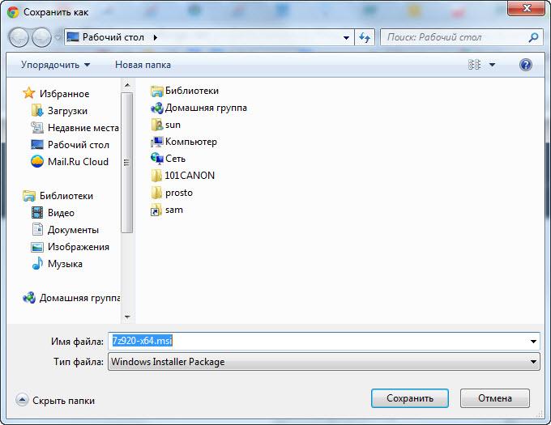Select the sun user folder
Screen dimensions: 551x425
coord(173,125)
